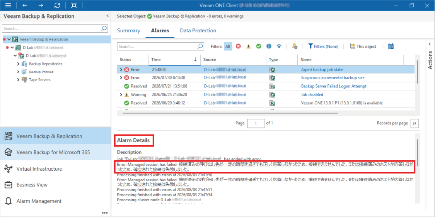
Task: Select Backup Proxies in the tree
Action: pyautogui.click(x=41, y=72)
